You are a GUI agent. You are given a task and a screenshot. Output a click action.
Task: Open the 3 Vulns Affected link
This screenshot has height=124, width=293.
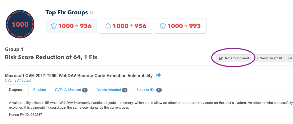point(18,81)
